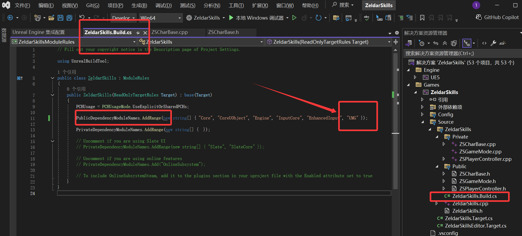Open the ZeldarSkills(ReadOnlyTargetRules Target) member dropdown
Viewport: 522px width, 236px height.
point(329,42)
